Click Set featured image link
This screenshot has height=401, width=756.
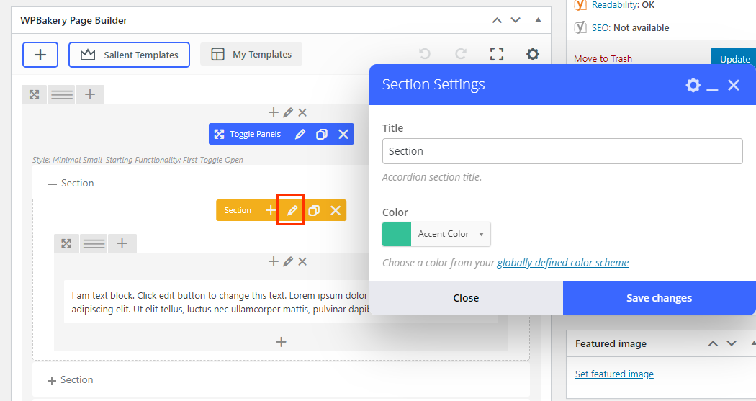click(x=614, y=374)
